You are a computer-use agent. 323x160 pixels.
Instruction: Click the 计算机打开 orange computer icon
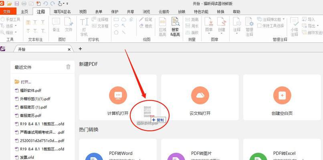[x=118, y=96]
